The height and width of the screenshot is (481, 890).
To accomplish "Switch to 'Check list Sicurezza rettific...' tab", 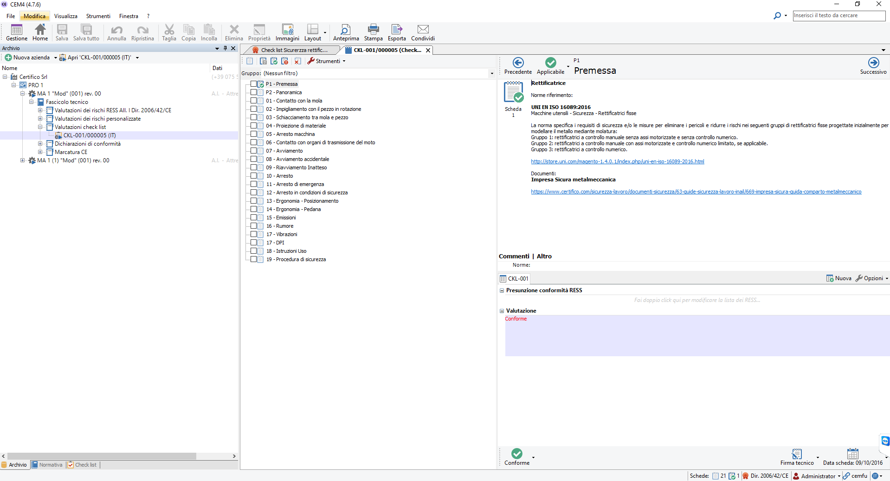I will (x=293, y=50).
